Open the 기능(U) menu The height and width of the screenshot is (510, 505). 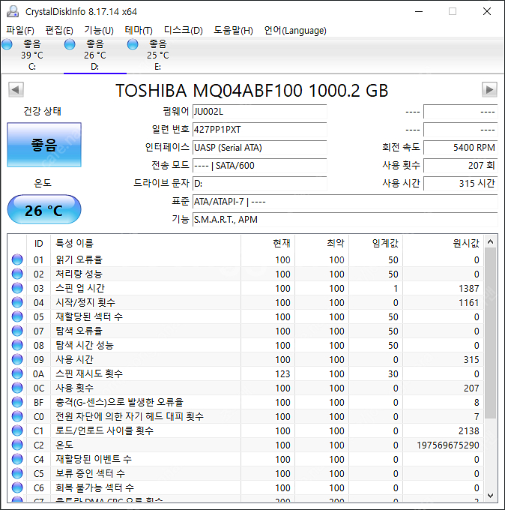point(99,31)
